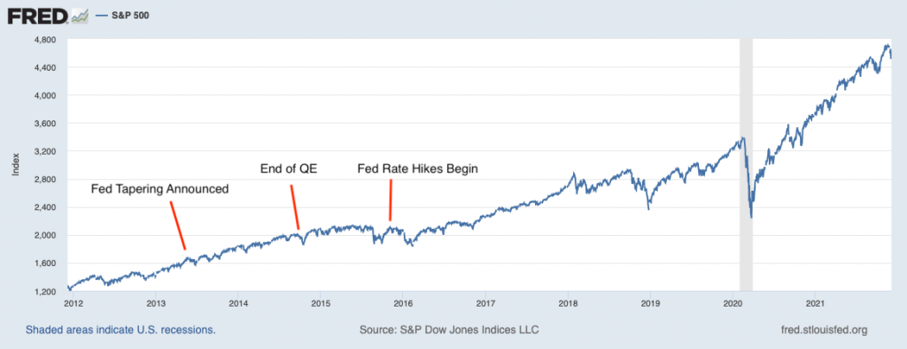Select the S&P 500 legend label
The height and width of the screenshot is (349, 907).
[129, 16]
